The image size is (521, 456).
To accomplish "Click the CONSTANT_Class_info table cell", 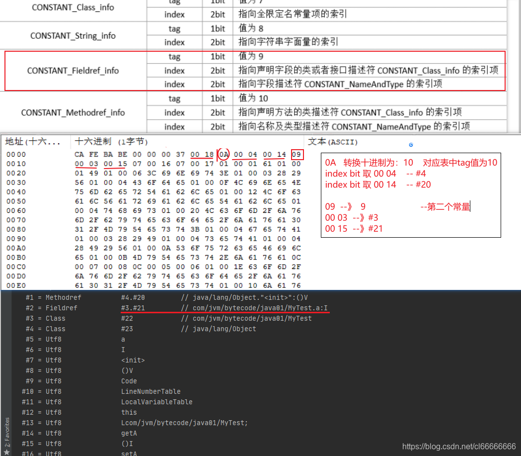I will click(x=73, y=7).
